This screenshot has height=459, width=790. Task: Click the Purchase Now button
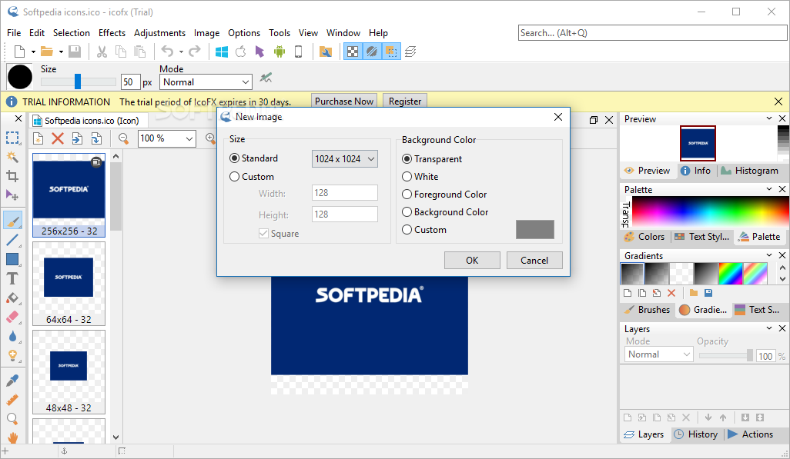point(344,101)
